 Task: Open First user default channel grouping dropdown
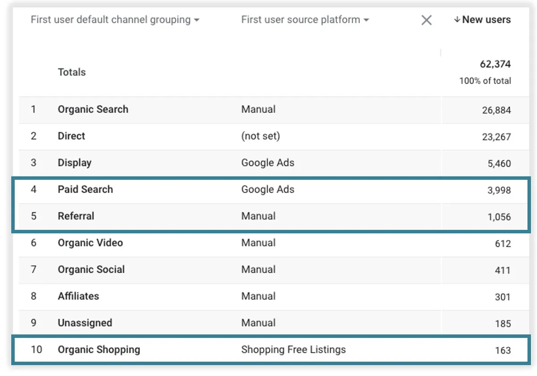(x=115, y=20)
